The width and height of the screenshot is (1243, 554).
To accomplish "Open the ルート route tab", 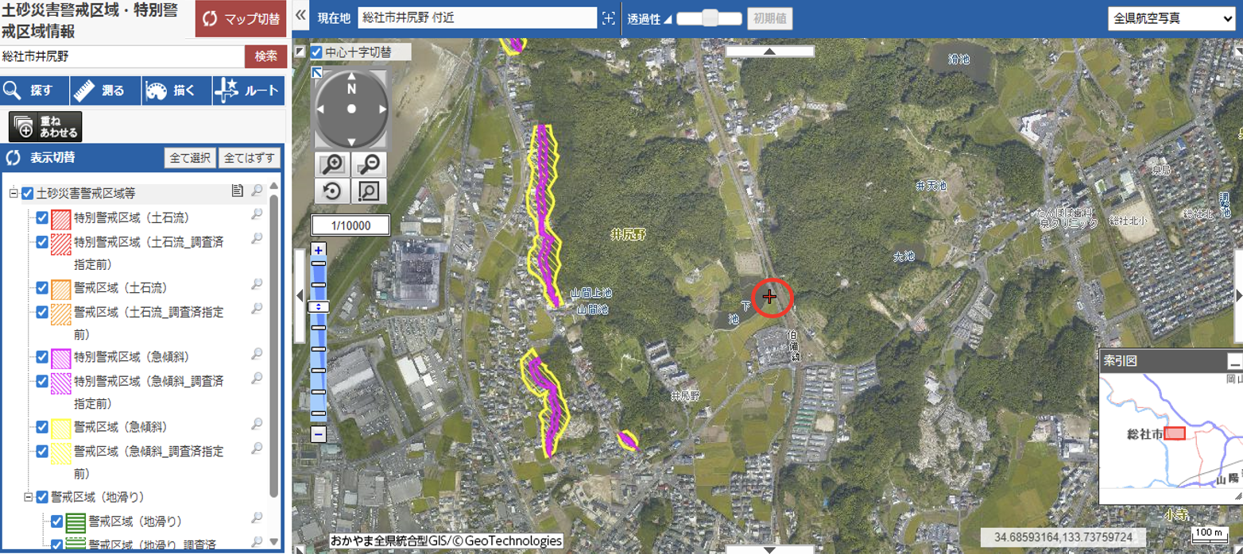I will point(249,91).
